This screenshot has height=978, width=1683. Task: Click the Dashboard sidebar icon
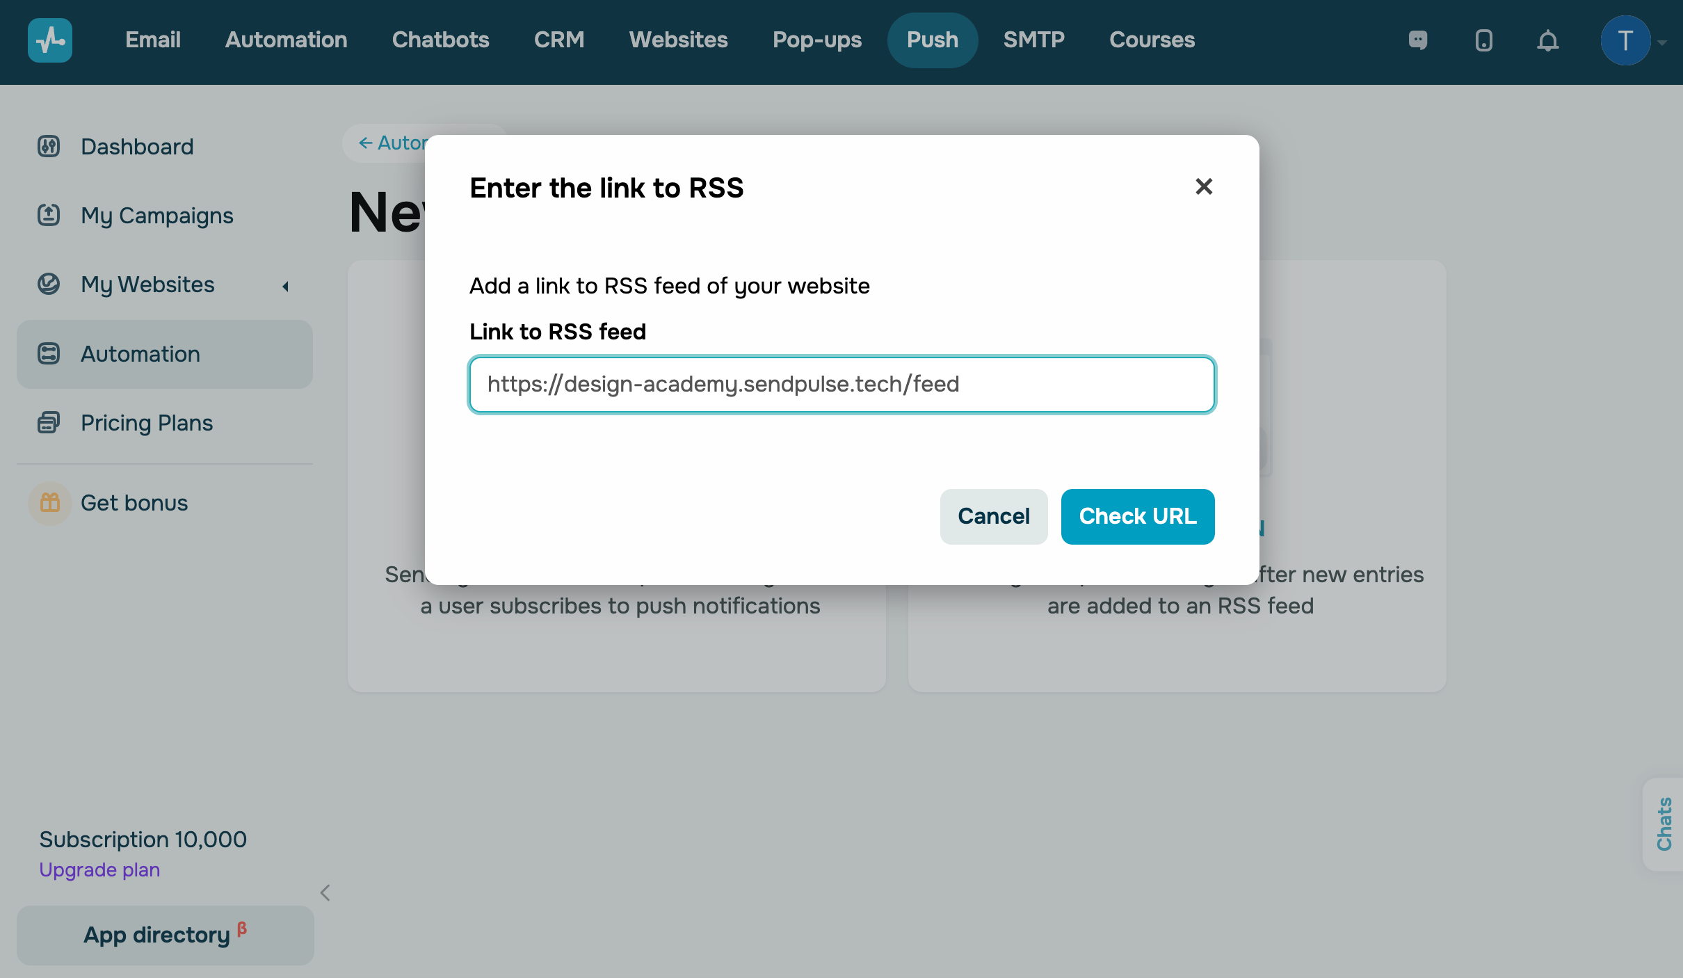click(x=49, y=146)
